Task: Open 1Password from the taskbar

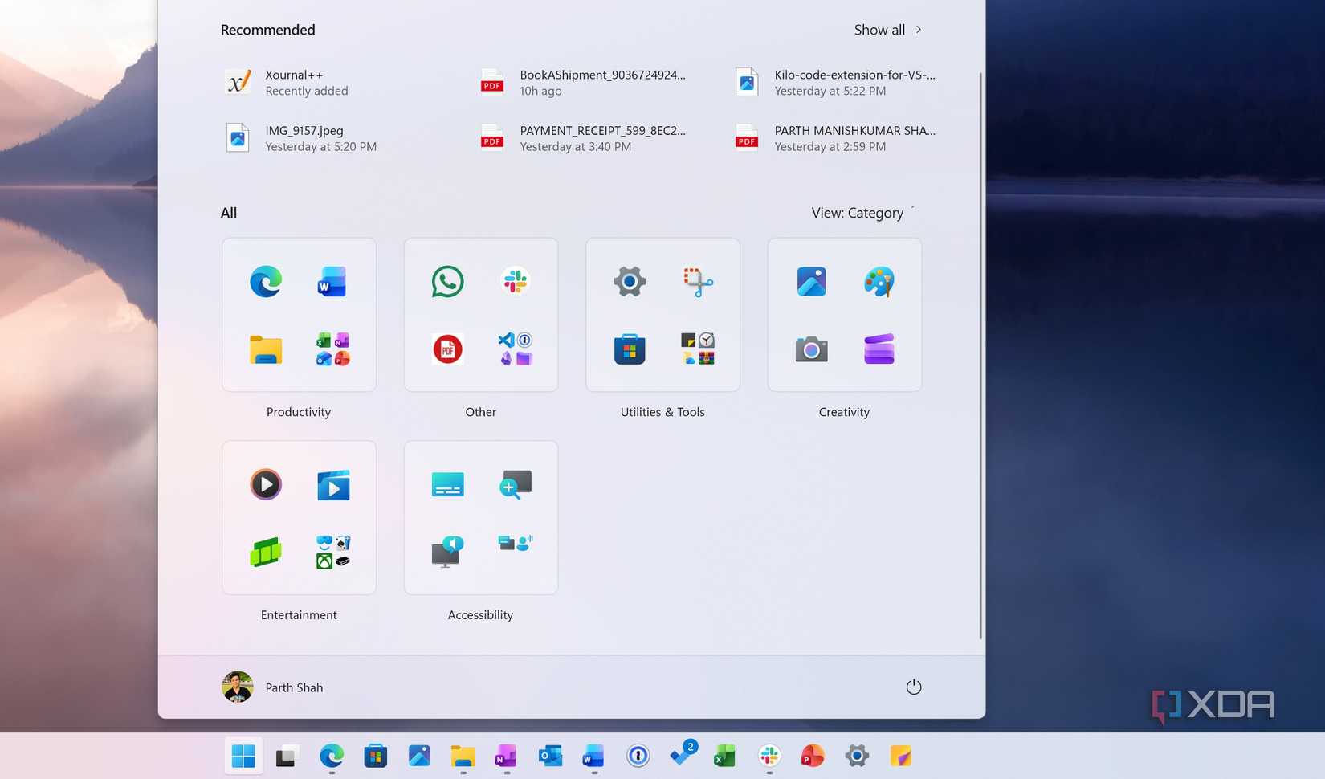Action: tap(638, 756)
